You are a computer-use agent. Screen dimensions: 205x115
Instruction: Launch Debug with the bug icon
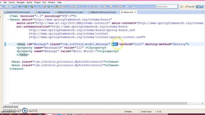point(20,6)
